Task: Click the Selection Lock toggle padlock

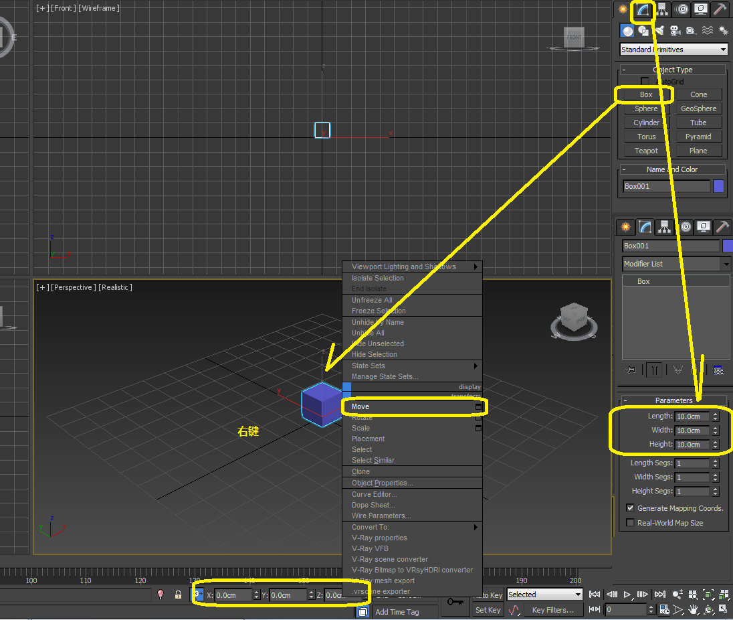Action: (x=178, y=595)
